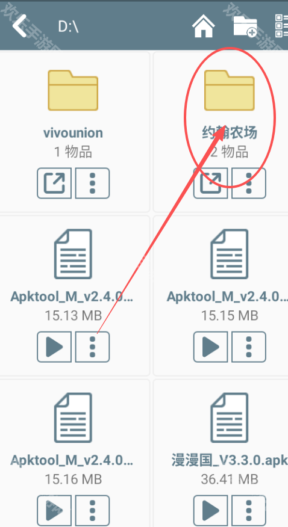The width and height of the screenshot is (288, 527).
Task: Open three-dot menu under vivounion
Action: [x=93, y=183]
